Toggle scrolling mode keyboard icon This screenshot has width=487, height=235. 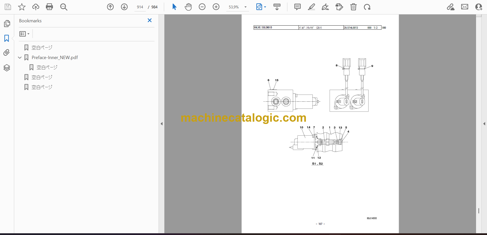[277, 7]
